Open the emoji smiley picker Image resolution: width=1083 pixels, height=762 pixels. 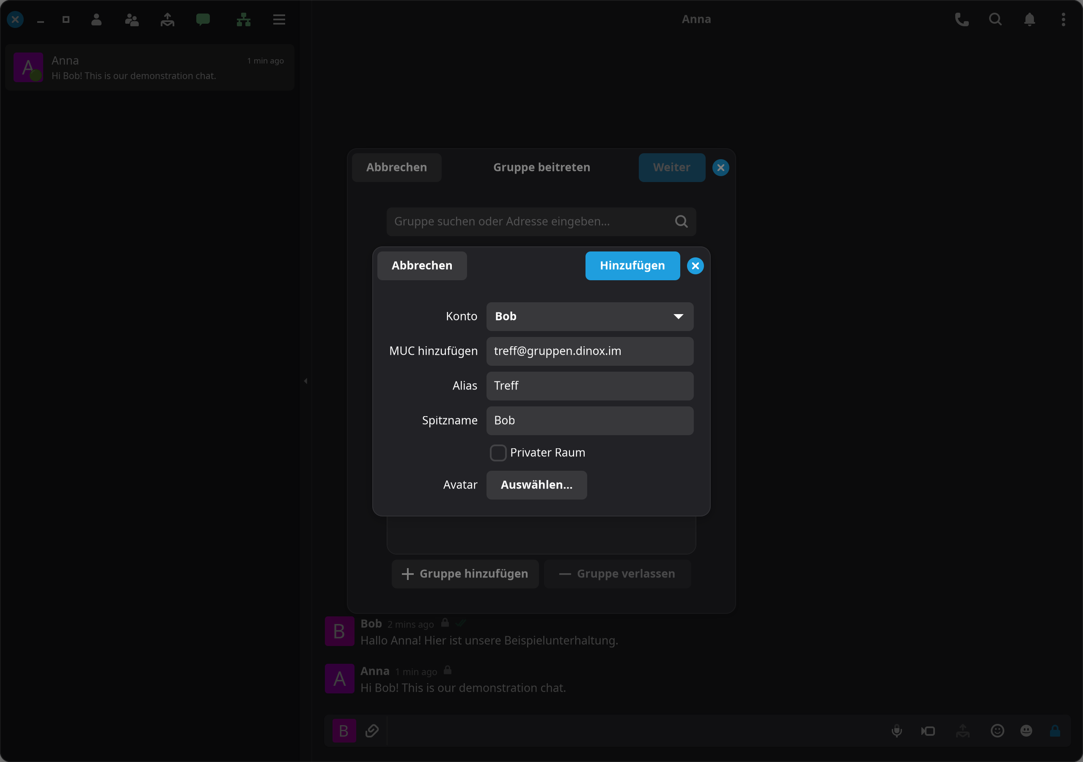coord(997,731)
